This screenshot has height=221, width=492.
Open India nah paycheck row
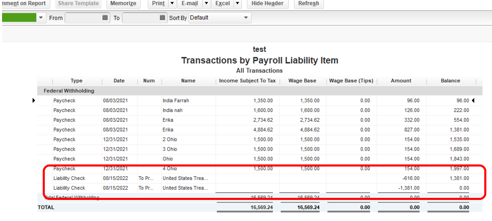tap(259, 110)
